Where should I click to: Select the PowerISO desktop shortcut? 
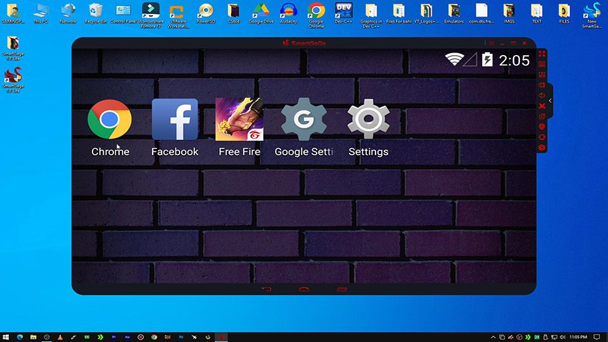pyautogui.click(x=206, y=13)
